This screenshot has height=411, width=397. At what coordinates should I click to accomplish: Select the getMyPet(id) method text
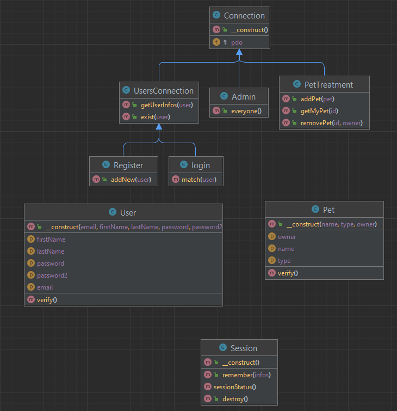(319, 111)
